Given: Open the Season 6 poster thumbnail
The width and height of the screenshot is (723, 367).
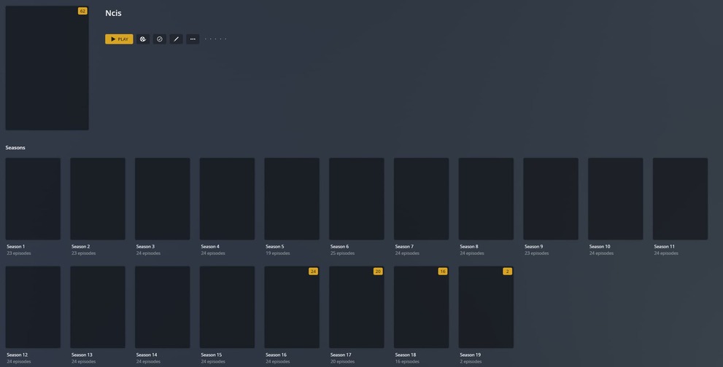Looking at the screenshot, I should pos(357,199).
